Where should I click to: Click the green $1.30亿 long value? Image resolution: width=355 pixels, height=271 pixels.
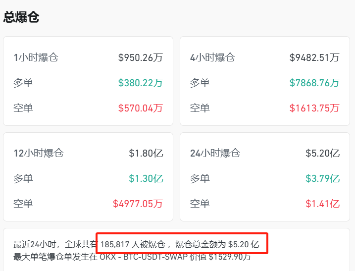point(146,178)
